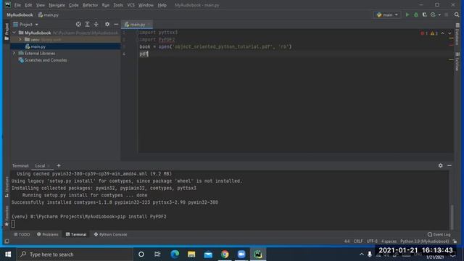Toggle the Project side tool window
464x261 pixels.
pos(7,31)
